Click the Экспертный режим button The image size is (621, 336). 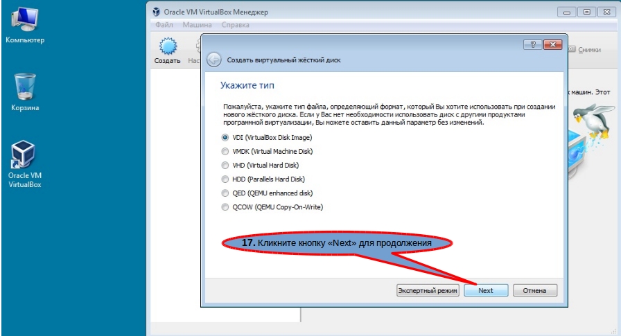pyautogui.click(x=428, y=290)
